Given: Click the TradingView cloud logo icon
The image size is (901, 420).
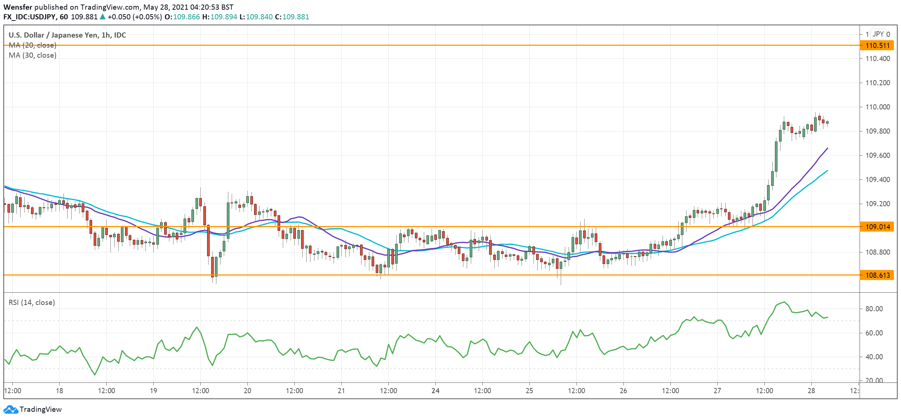Looking at the screenshot, I should click(10, 409).
